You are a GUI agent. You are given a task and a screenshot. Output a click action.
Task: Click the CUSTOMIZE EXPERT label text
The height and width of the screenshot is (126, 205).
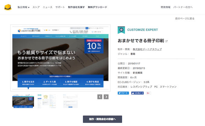click(x=143, y=30)
